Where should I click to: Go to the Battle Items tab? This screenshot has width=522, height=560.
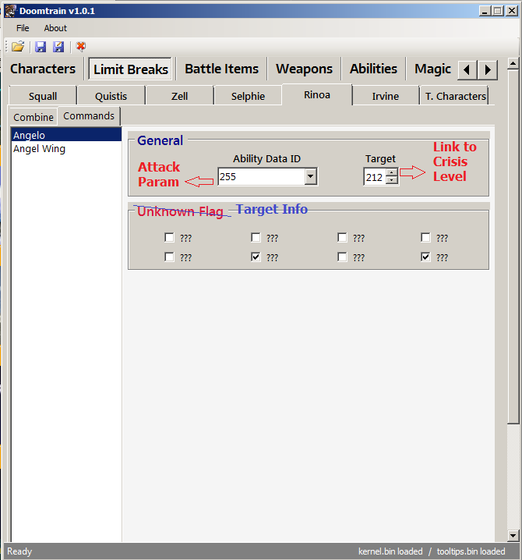click(221, 69)
